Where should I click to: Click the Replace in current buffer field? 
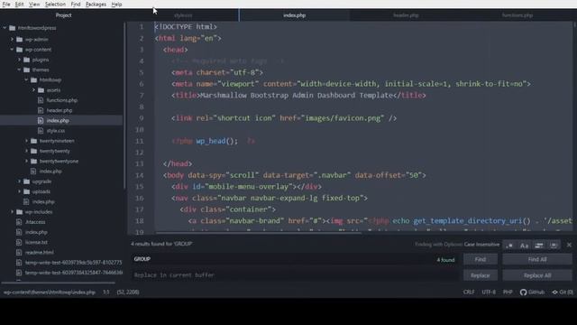295,275
